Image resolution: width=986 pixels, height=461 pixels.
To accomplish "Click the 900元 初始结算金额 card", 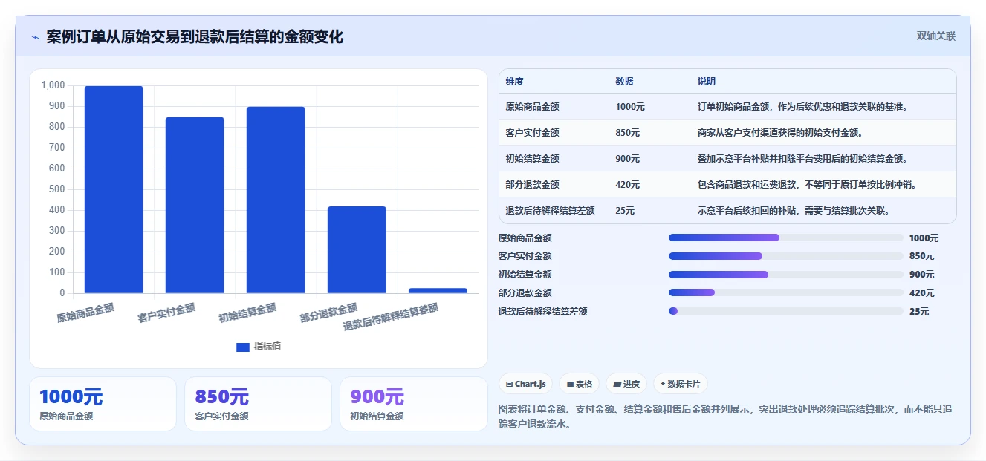I will click(x=413, y=404).
